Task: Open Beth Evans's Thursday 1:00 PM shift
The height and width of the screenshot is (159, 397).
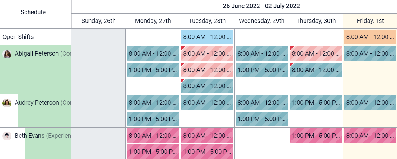Action: pos(316,136)
